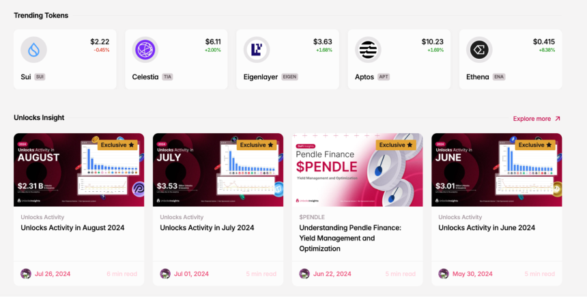587x297 pixels.
Task: Click author avatar beside Jun 22, 2024
Action: 304,274
